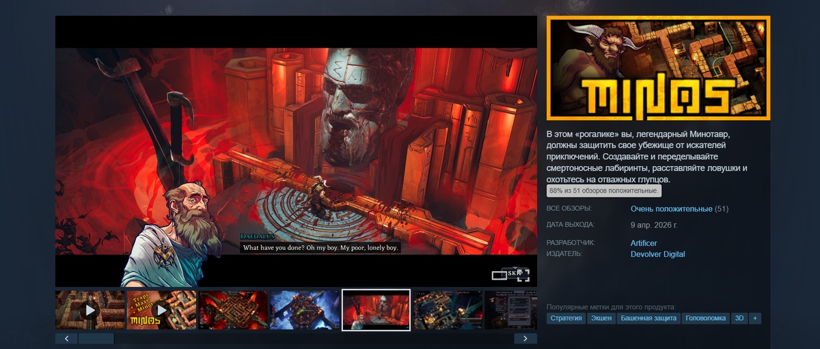The image size is (820, 349).
Task: Click the SKIP label in the screenshot
Action: 515,273
